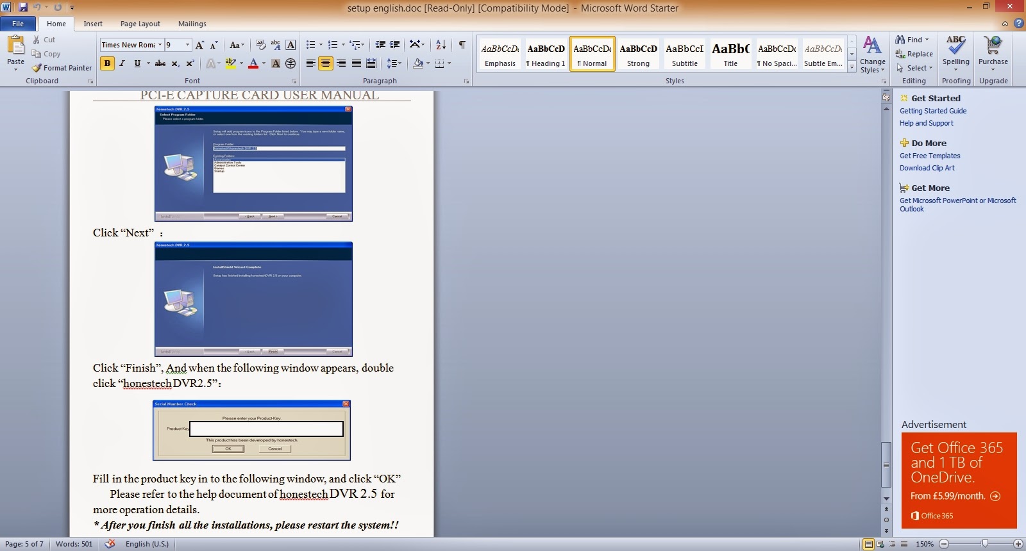Open the font color picker
The image size is (1026, 551).
[x=264, y=63]
